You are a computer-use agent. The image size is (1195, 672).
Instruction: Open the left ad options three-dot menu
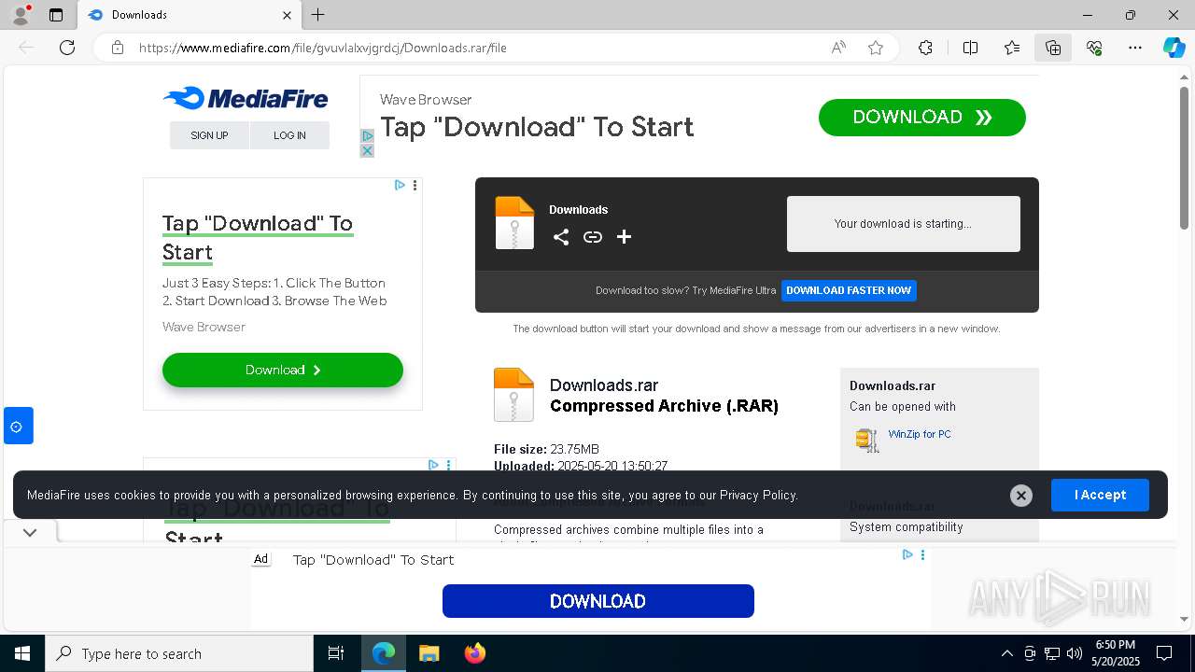pyautogui.click(x=415, y=185)
